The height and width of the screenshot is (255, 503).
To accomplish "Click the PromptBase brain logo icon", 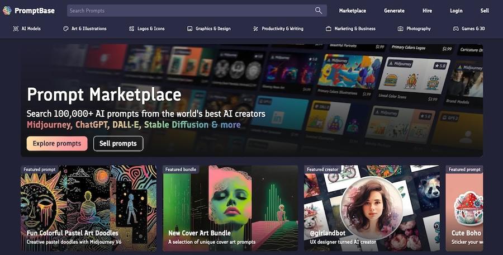I will (7, 11).
